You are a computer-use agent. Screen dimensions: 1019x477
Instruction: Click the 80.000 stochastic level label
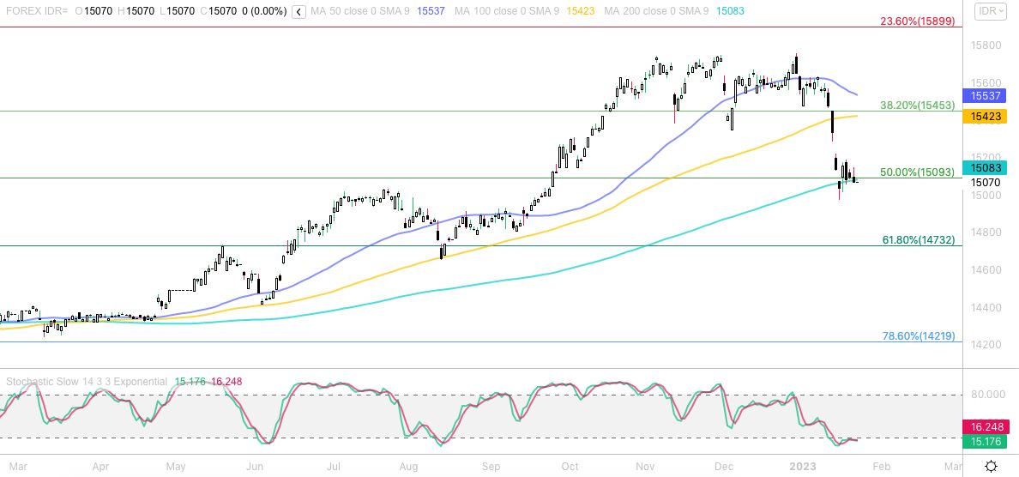[988, 395]
